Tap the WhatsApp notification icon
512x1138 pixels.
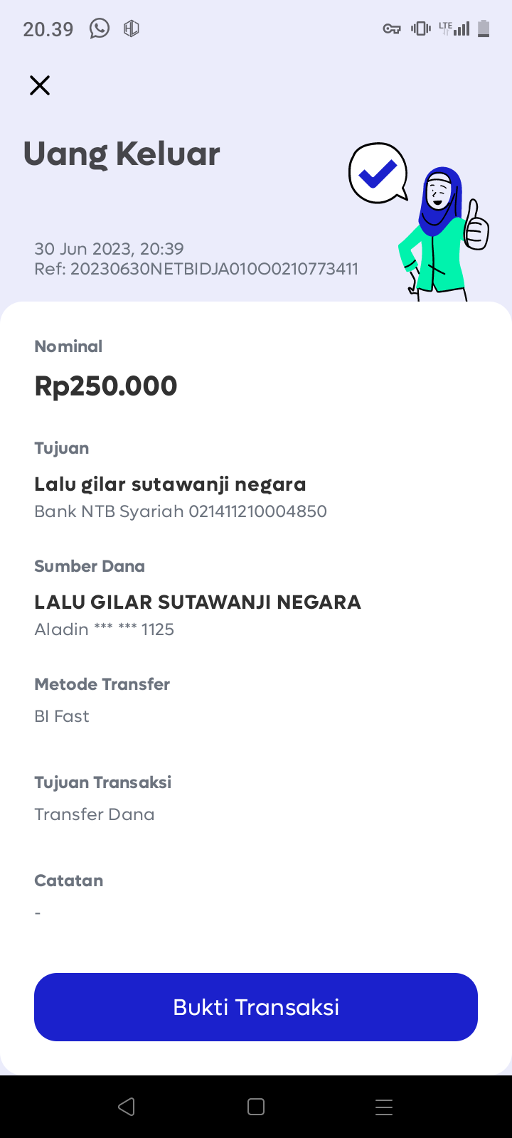coord(100,28)
